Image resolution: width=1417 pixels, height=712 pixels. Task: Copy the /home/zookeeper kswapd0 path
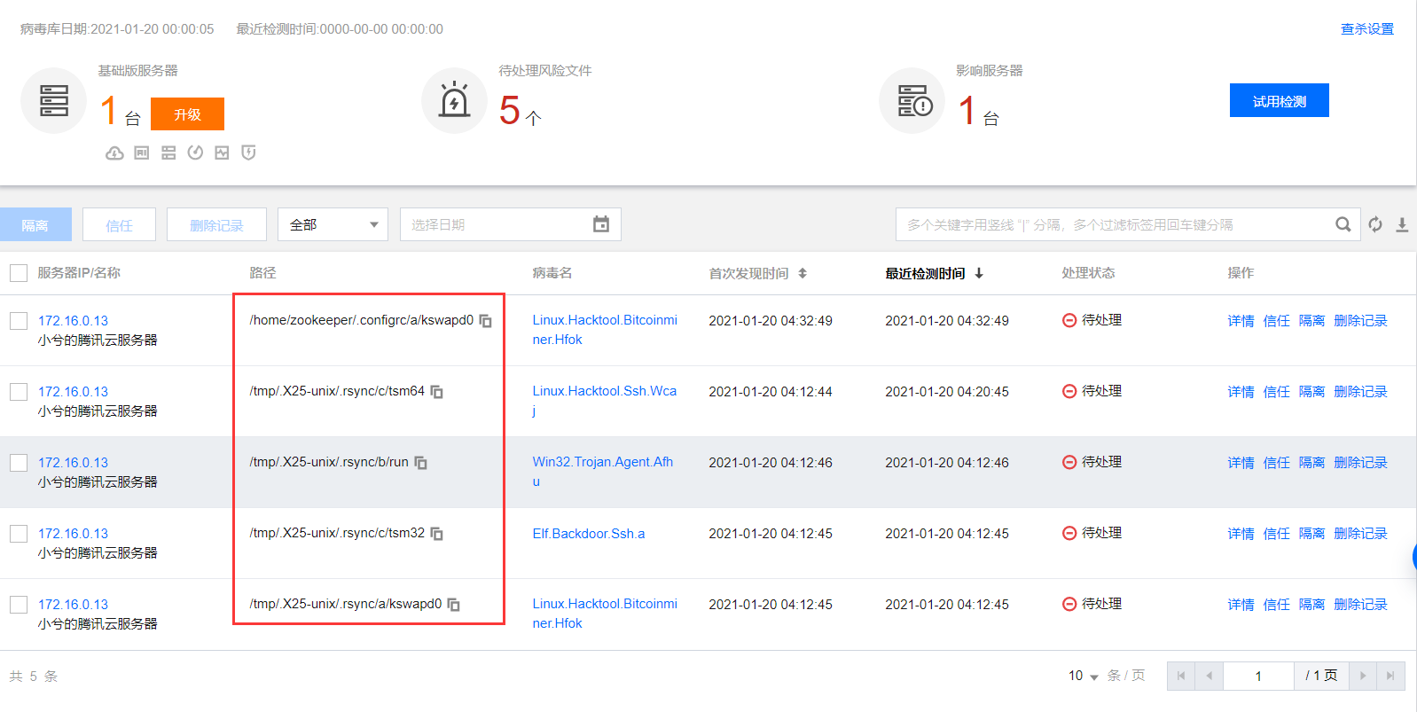click(x=486, y=321)
